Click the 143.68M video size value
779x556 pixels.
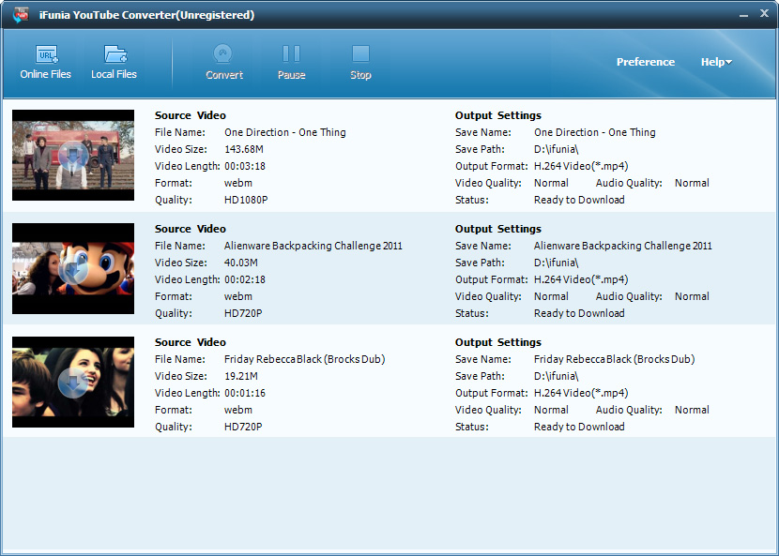click(x=243, y=149)
